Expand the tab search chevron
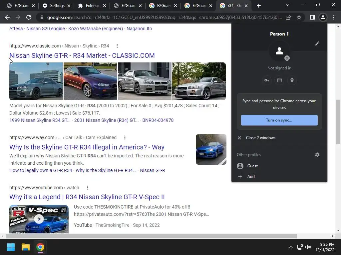This screenshot has width=341, height=255. pos(287,5)
